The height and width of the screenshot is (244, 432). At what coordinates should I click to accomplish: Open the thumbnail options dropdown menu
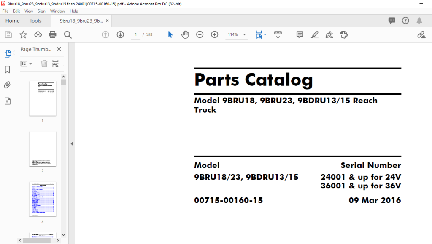point(26,64)
